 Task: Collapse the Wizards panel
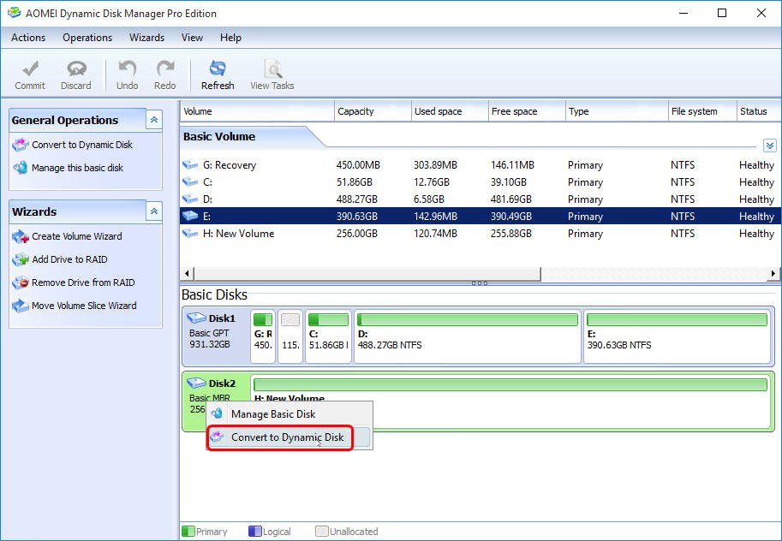[154, 211]
